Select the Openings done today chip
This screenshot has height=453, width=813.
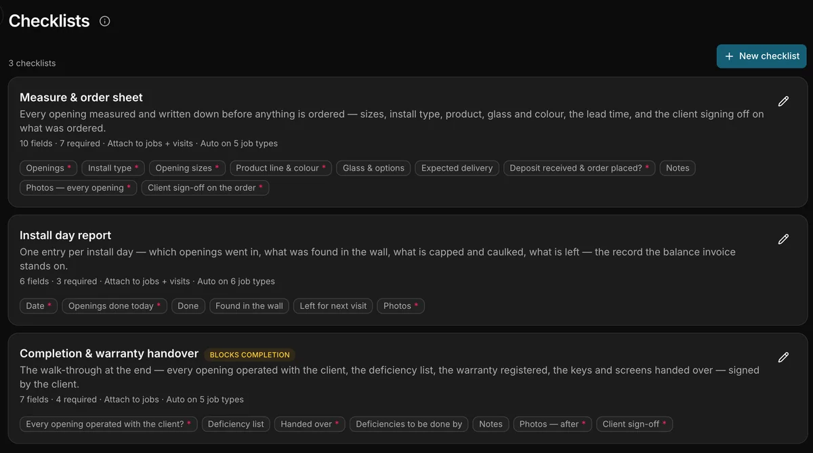click(114, 306)
